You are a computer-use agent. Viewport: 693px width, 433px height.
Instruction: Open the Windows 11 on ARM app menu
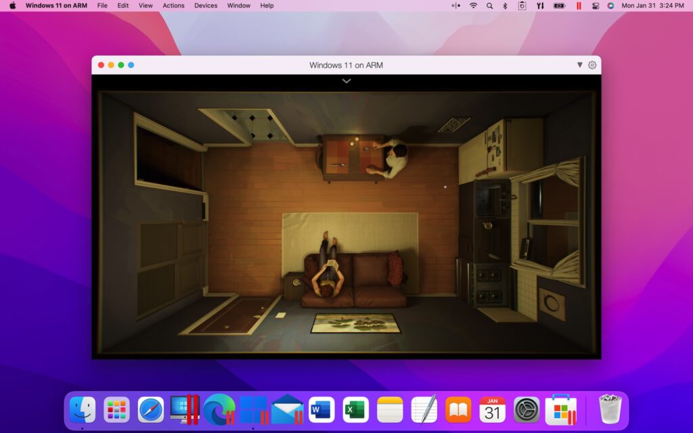[x=56, y=5]
